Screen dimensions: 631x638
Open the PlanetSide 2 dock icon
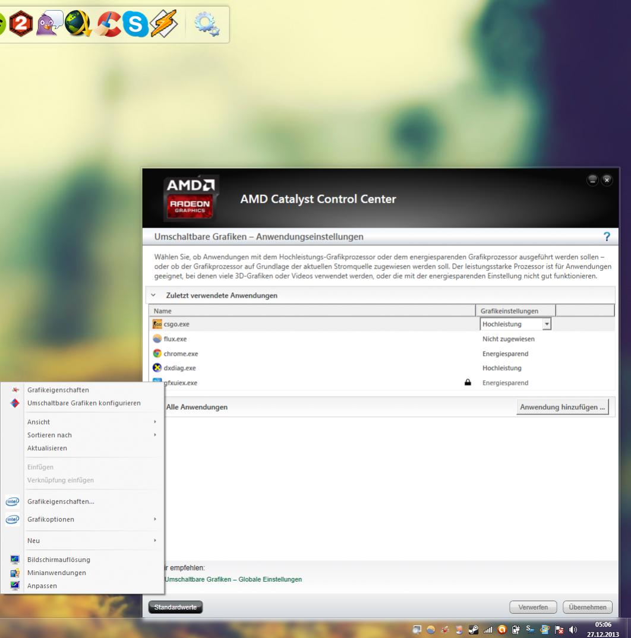pos(20,24)
